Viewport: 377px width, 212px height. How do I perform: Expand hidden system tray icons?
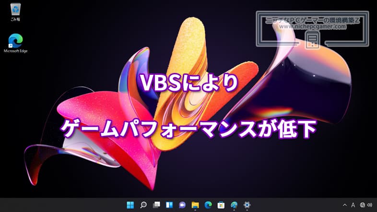tap(344, 205)
